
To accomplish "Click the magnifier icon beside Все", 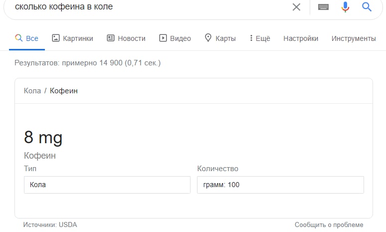I will (x=19, y=38).
